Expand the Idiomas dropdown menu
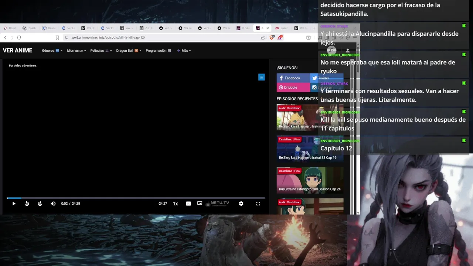Screen dimensions: 473x266 pos(76,51)
